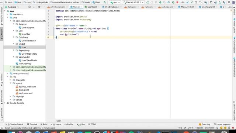Switch to the each_row.xml tab
This screenshot has height=133, width=236.
pos(167,7)
